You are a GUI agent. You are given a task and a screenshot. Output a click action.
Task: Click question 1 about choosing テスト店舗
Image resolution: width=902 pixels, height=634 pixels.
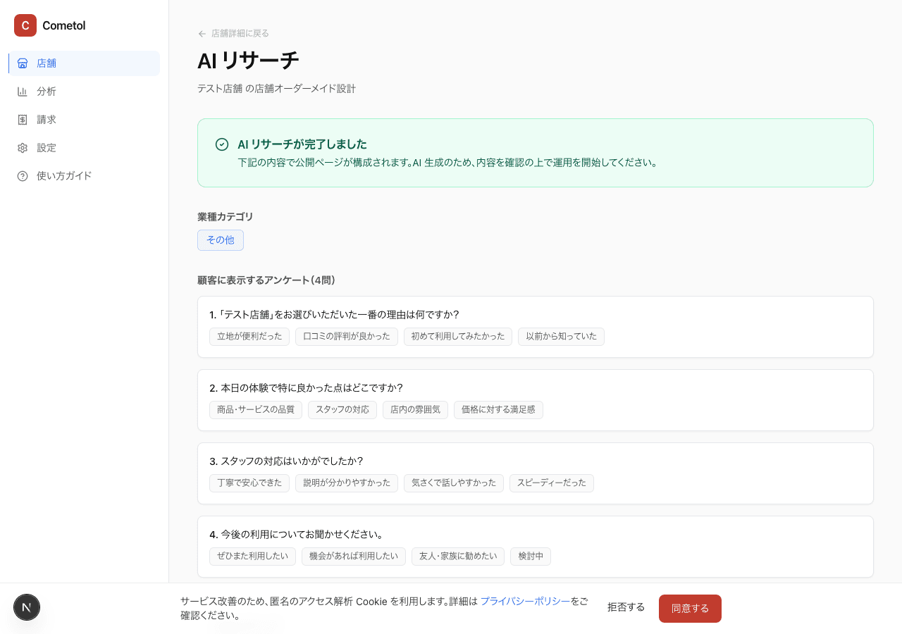(x=334, y=314)
